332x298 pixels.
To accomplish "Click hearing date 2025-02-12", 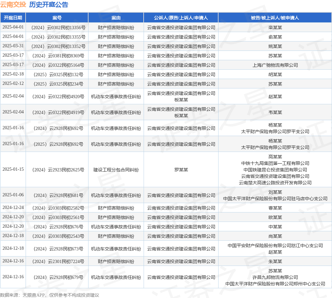I will [13, 84].
